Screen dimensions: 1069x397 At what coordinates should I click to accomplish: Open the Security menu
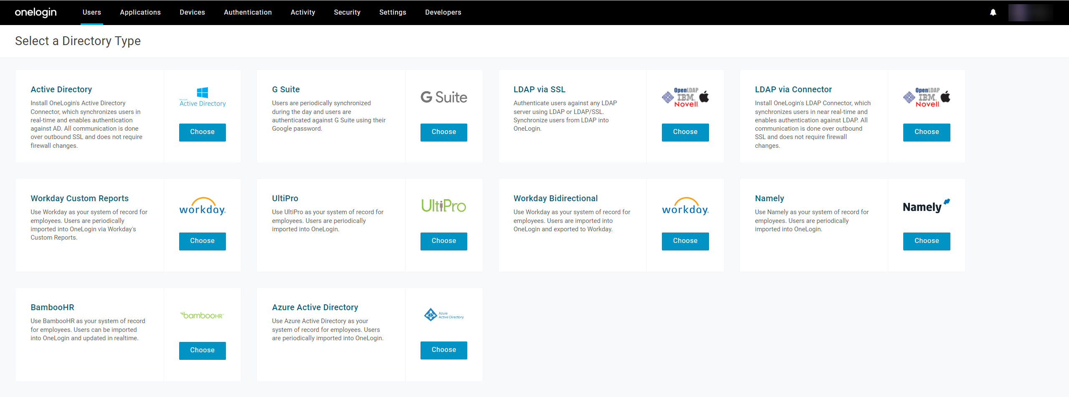click(347, 13)
